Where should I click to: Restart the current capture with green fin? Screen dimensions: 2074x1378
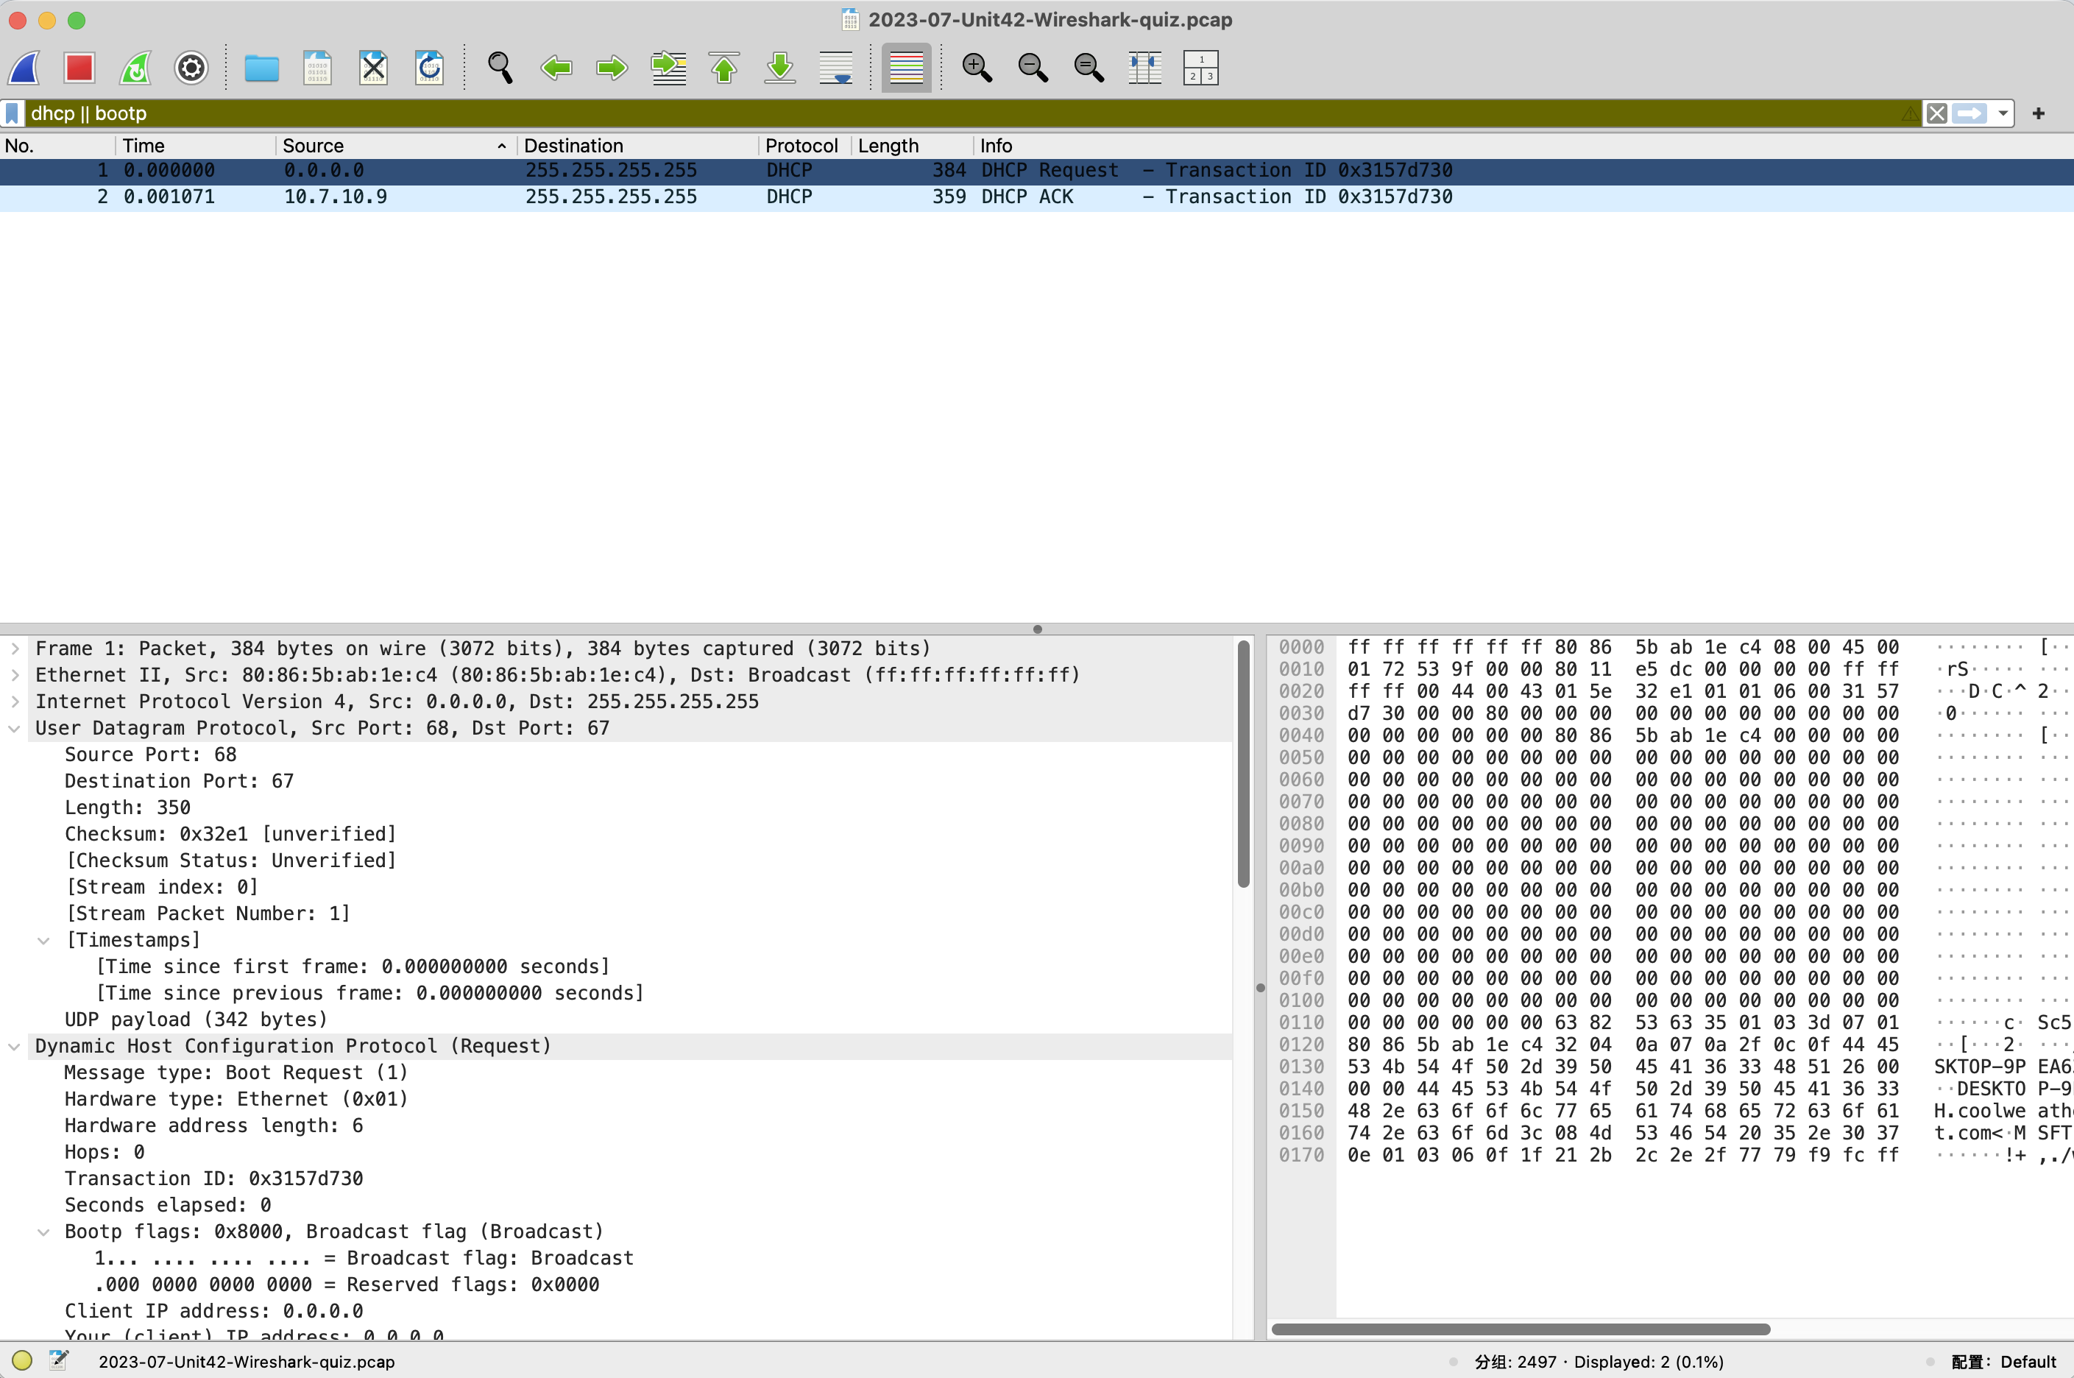tap(135, 68)
